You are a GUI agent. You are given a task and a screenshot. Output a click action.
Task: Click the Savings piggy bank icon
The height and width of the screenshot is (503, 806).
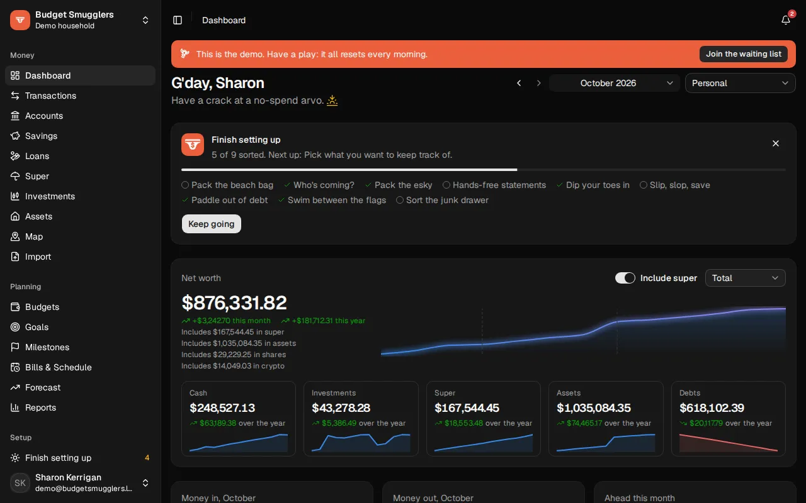(16, 136)
